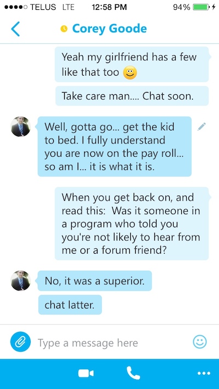
Task: Tap avatar beside 'No, it was a superior'
Action: click(21, 281)
